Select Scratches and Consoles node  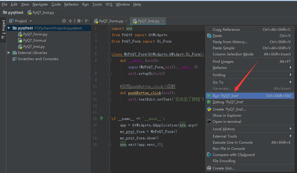click(38, 59)
